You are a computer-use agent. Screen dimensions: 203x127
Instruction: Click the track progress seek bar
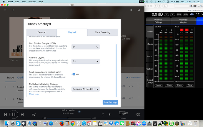click(x=69, y=118)
